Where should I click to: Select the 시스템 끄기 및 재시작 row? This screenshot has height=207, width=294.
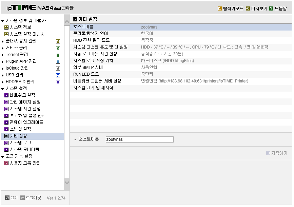[x=181, y=88]
